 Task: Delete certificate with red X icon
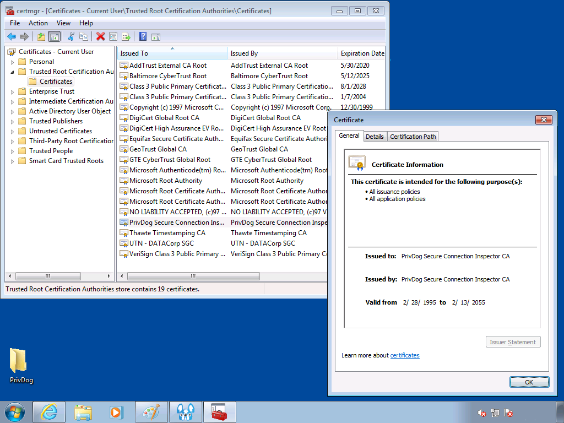tap(101, 36)
